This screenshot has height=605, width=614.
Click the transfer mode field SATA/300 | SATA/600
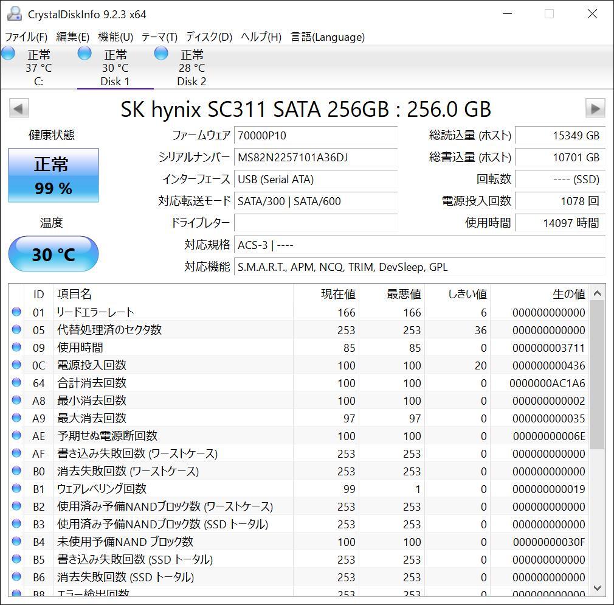point(316,201)
